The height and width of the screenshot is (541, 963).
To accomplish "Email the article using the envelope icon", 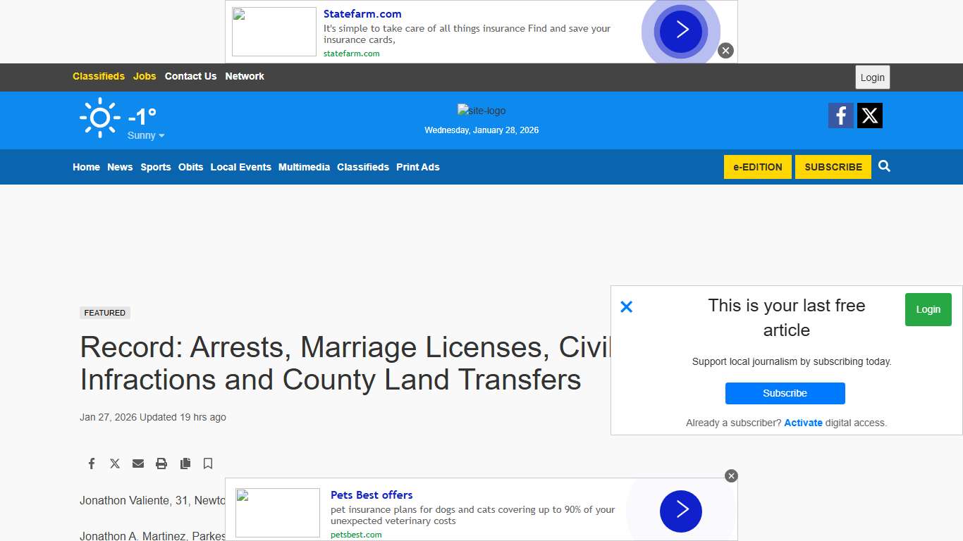I will tap(138, 464).
